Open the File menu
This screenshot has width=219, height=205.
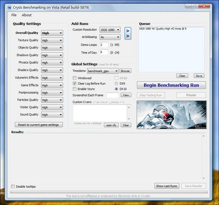pyautogui.click(x=14, y=15)
